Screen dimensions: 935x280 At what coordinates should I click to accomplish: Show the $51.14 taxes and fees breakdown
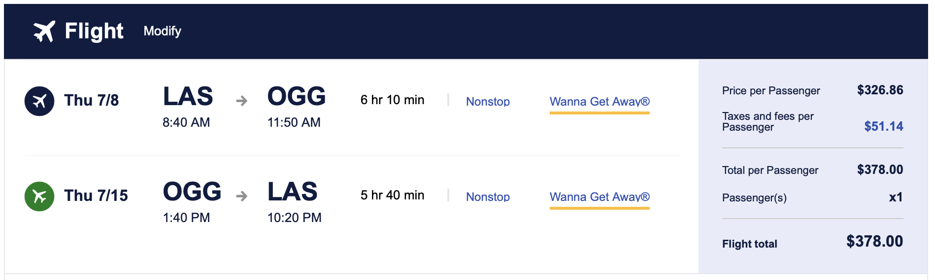pyautogui.click(x=883, y=126)
